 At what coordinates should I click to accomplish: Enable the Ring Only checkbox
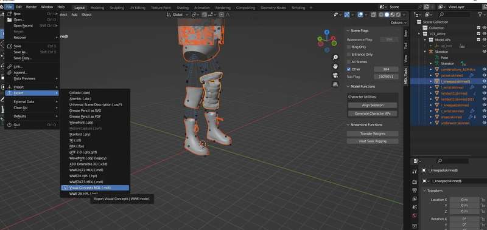[x=349, y=47]
